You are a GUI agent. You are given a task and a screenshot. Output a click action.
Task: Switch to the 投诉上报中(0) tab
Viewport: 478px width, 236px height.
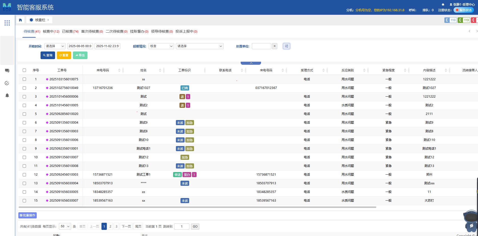click(x=186, y=31)
